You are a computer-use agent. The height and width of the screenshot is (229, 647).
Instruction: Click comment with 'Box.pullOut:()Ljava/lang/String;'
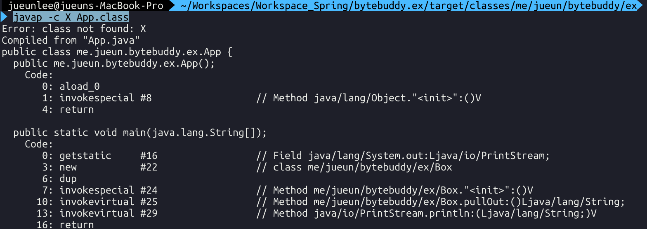coord(441,202)
